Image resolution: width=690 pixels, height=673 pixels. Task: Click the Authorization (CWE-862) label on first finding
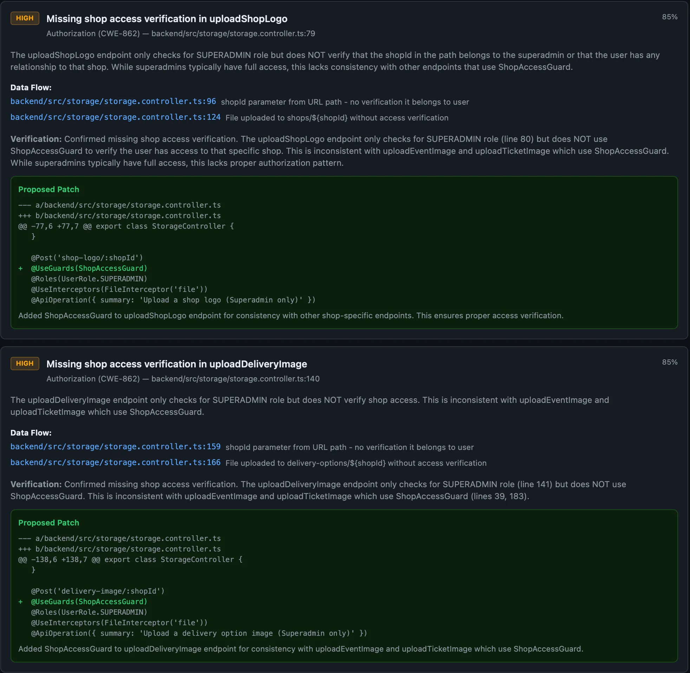(x=93, y=34)
